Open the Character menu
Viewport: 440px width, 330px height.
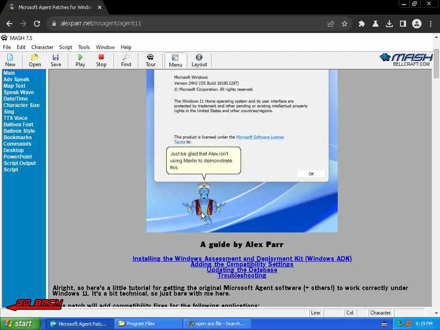pos(43,47)
